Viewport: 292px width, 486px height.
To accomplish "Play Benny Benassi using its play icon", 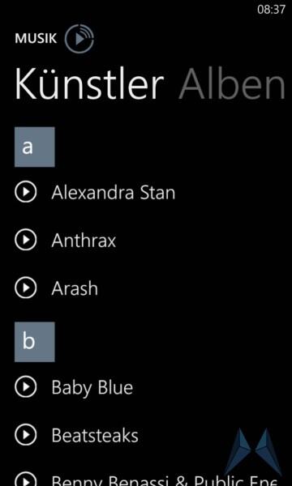I will 26,480.
